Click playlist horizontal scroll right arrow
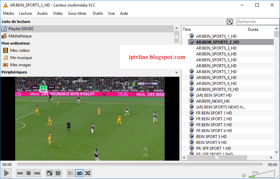Screen dimensions: 280x179 (x=271, y=157)
